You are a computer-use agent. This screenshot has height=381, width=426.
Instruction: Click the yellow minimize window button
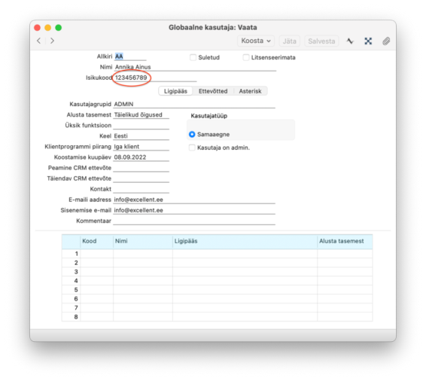(48, 28)
